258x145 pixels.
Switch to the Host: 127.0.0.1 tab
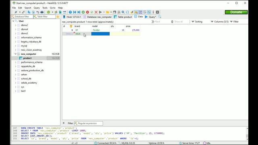72,17
